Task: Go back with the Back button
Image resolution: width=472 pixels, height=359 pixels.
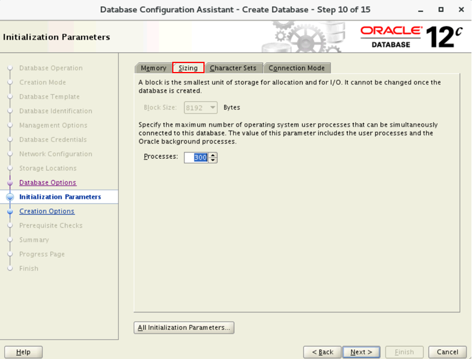Action: tap(322, 352)
